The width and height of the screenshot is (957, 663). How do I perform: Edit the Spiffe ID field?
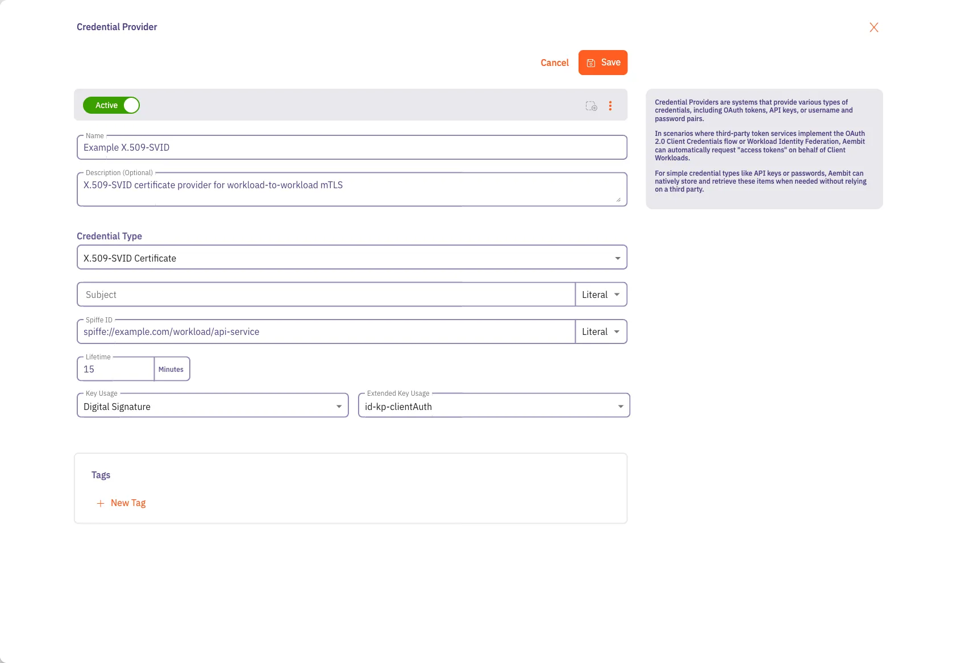coord(326,331)
